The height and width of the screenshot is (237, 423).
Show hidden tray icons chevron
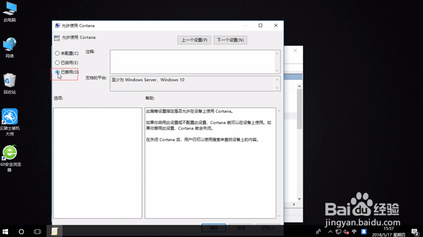330,231
